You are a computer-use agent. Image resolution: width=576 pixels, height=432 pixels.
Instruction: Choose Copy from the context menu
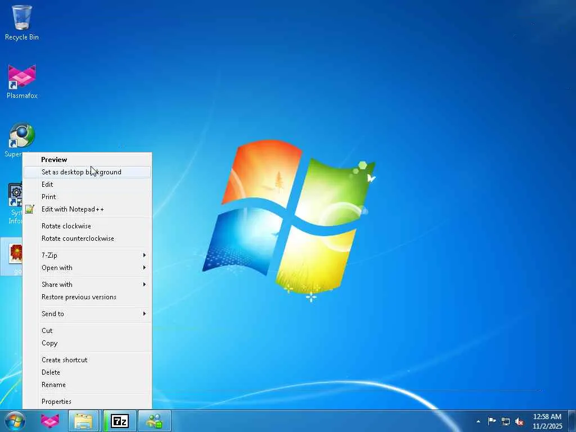point(87,343)
